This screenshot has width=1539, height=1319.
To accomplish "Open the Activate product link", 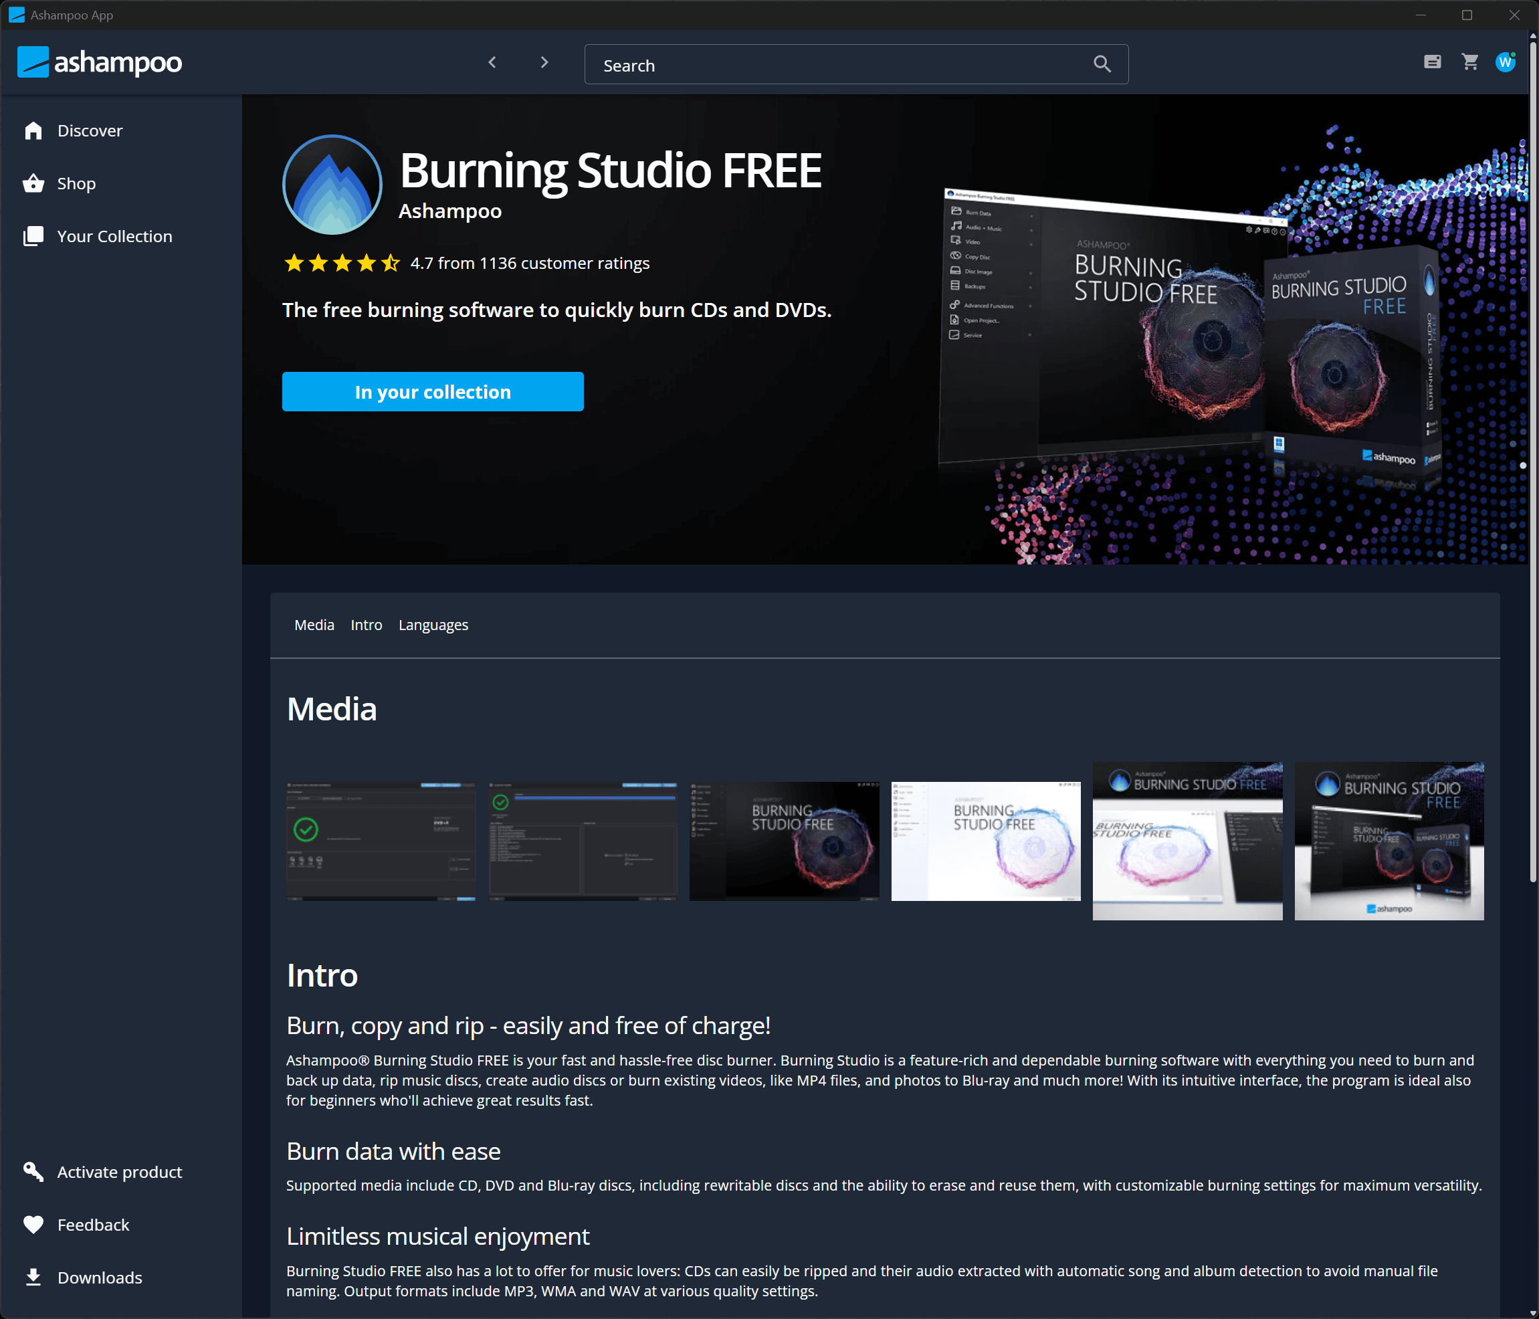I will pos(120,1172).
